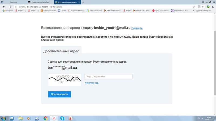The height and width of the screenshot is (121, 216).
Task: Close the Восстановление пароля tab
Action: 79,2
